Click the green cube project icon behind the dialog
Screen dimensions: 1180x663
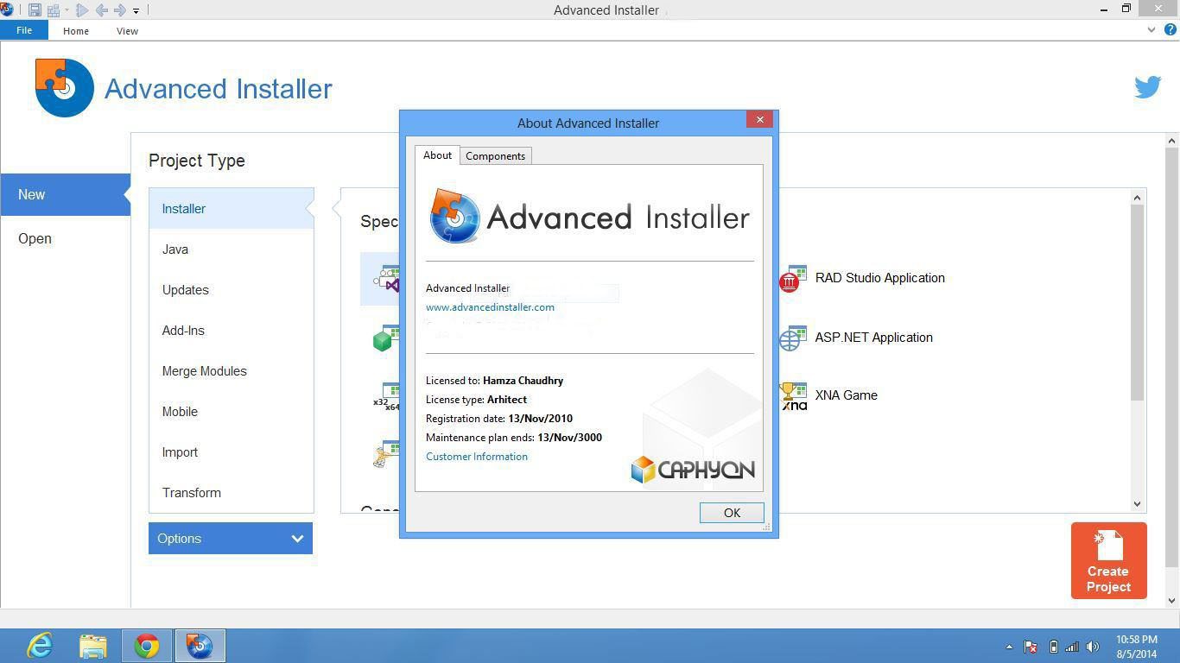point(386,338)
